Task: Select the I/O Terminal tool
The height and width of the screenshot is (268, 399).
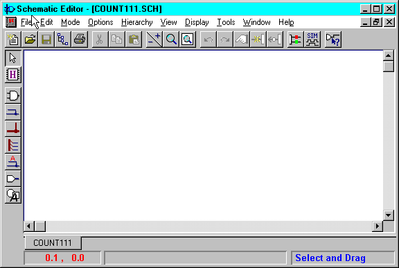Action: 13,179
